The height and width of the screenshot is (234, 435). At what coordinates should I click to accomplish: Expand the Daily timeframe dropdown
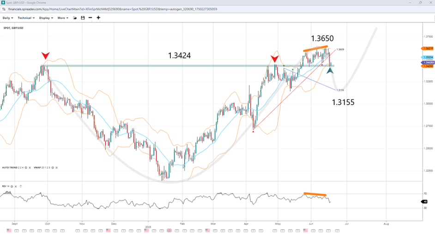[x=8, y=18]
